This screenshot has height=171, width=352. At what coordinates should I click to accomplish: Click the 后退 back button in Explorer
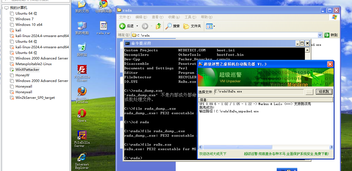point(127,26)
